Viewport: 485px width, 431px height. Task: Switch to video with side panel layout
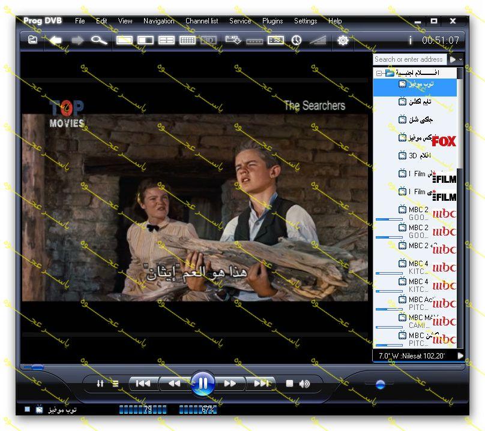(145, 40)
